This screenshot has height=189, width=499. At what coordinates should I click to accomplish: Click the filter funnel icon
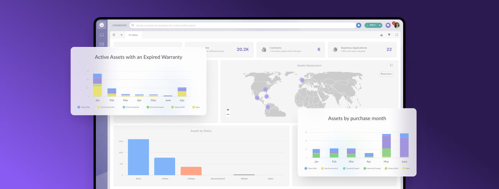389,35
